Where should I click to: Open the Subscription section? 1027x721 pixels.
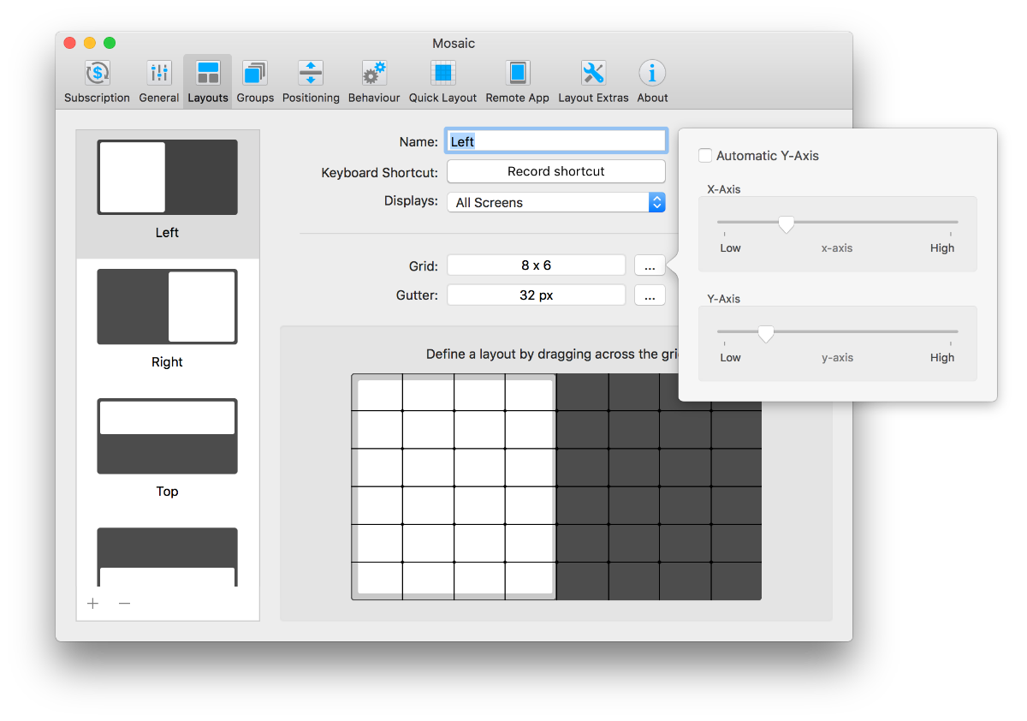point(96,80)
